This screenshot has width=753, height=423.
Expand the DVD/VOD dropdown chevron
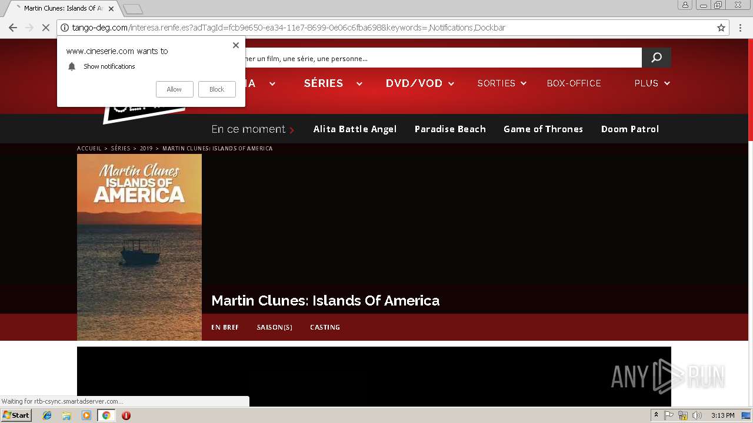point(451,84)
